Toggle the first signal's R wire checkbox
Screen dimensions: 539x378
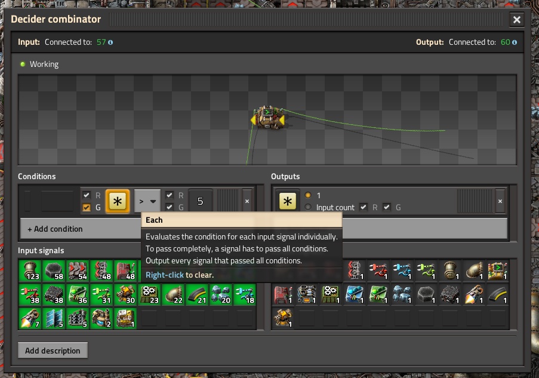[87, 195]
